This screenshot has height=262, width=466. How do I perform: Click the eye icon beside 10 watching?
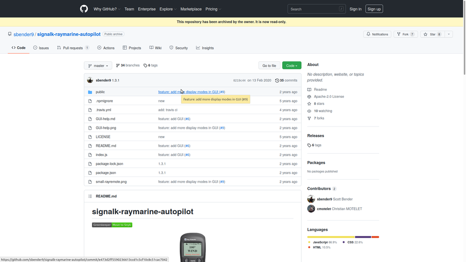tap(309, 111)
